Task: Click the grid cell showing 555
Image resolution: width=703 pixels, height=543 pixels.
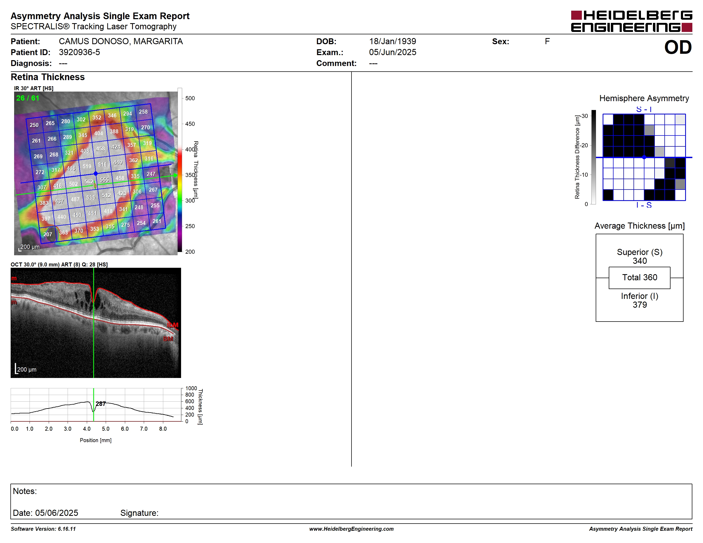Action: coord(104,180)
